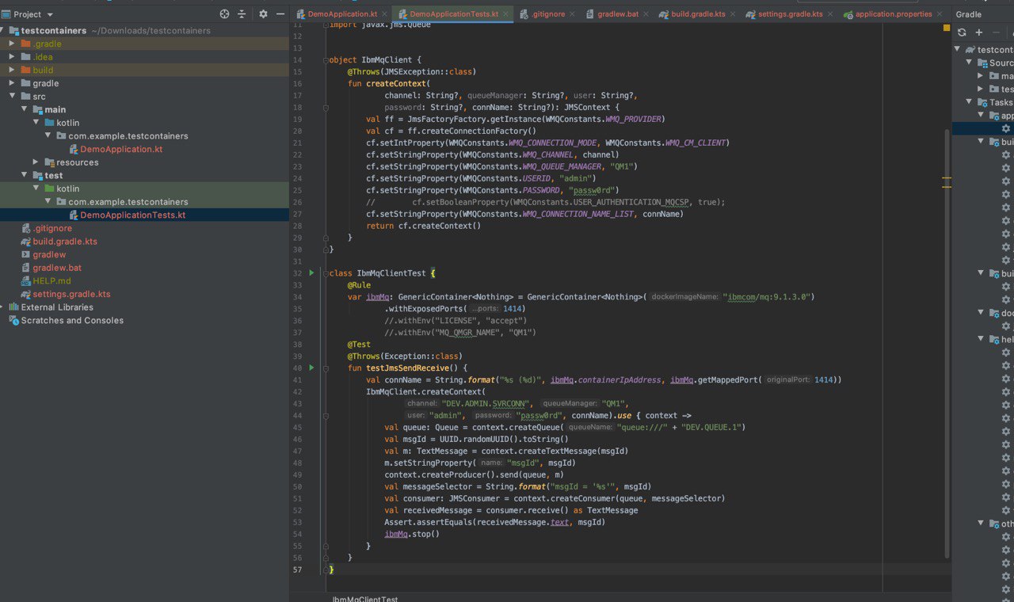Click the yellow inspection warning indicator
1014x602 pixels.
(946, 28)
